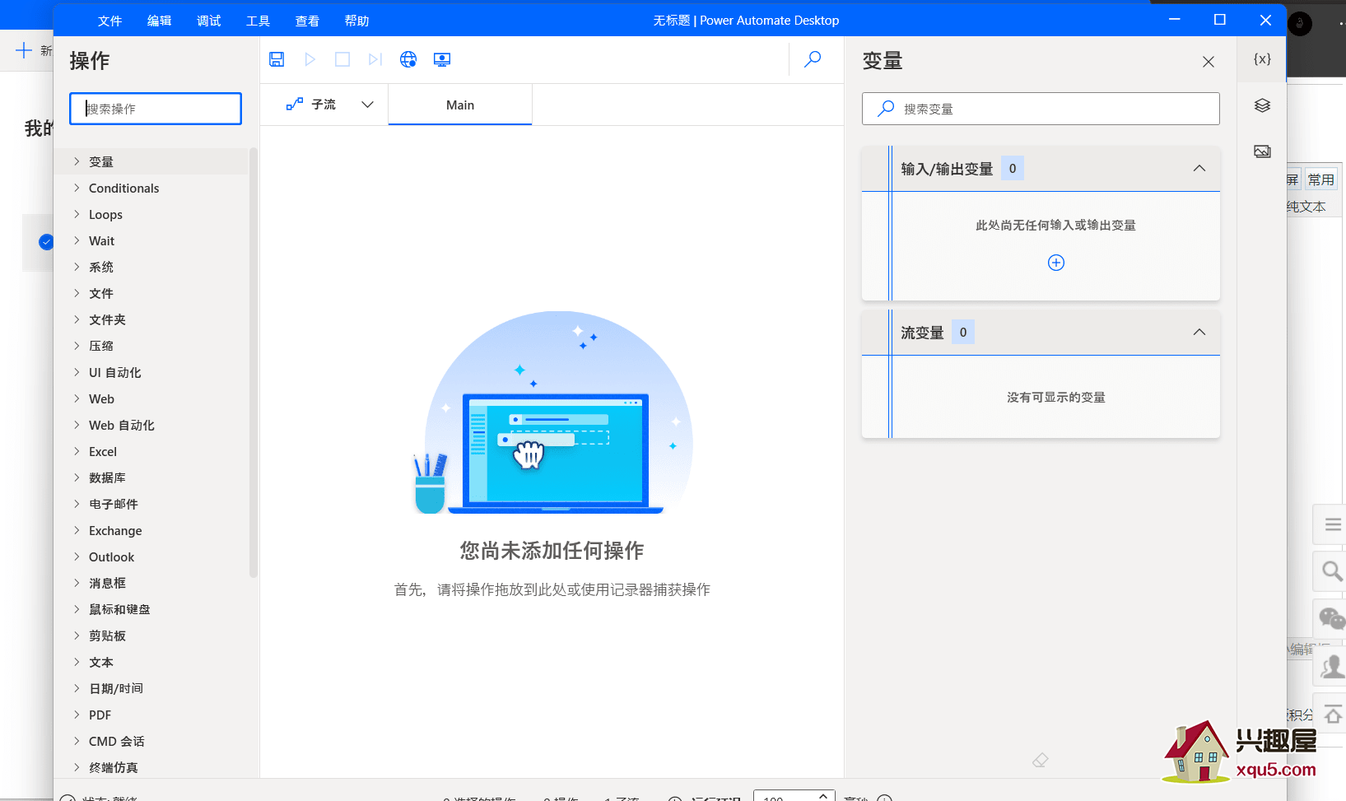
Task: Expand the 剪贴板 action group
Action: pyautogui.click(x=77, y=636)
